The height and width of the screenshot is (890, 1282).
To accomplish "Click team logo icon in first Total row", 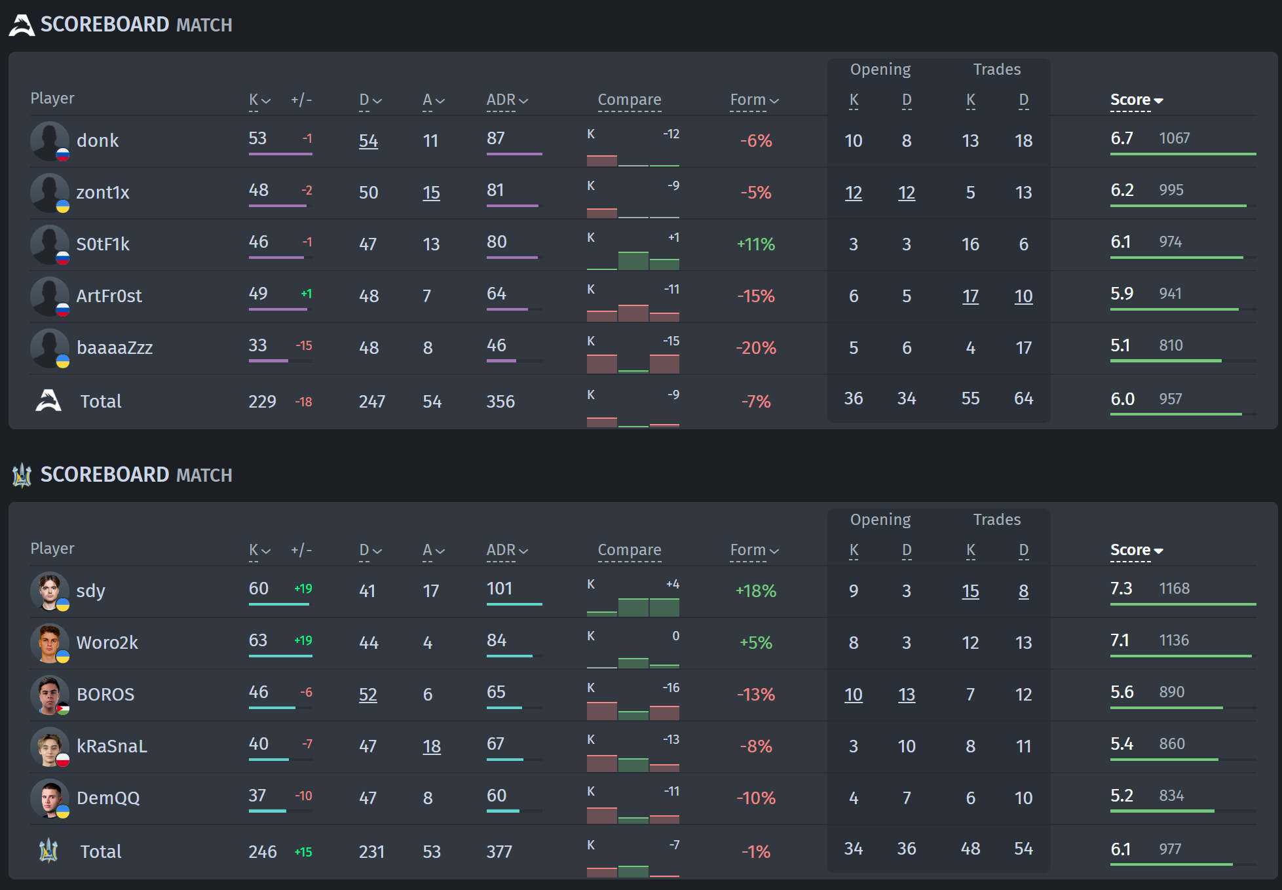I will click(x=48, y=400).
